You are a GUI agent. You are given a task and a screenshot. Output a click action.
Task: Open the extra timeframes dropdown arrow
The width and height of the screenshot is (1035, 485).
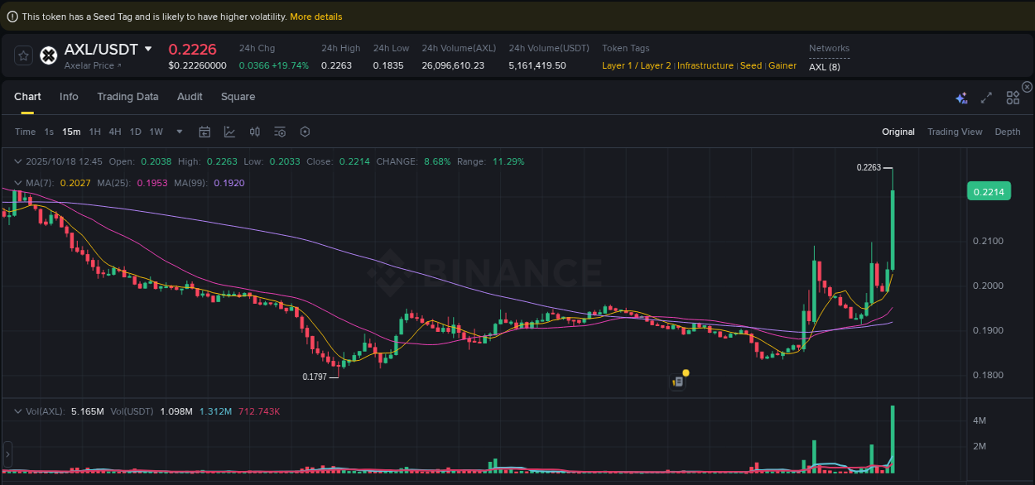point(179,132)
